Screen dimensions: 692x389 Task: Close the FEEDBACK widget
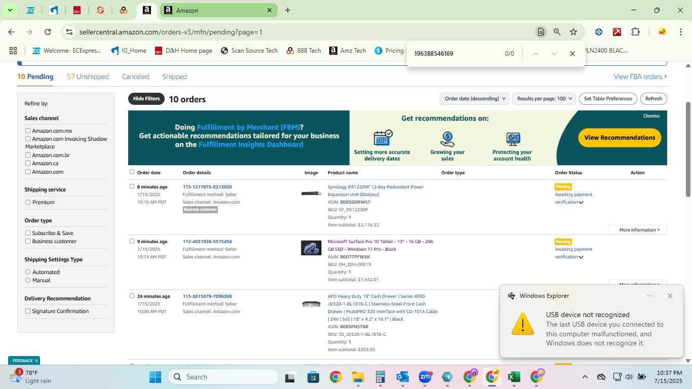[36, 361]
